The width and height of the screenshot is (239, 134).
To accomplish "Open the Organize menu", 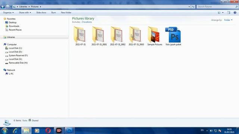I will [8, 13].
